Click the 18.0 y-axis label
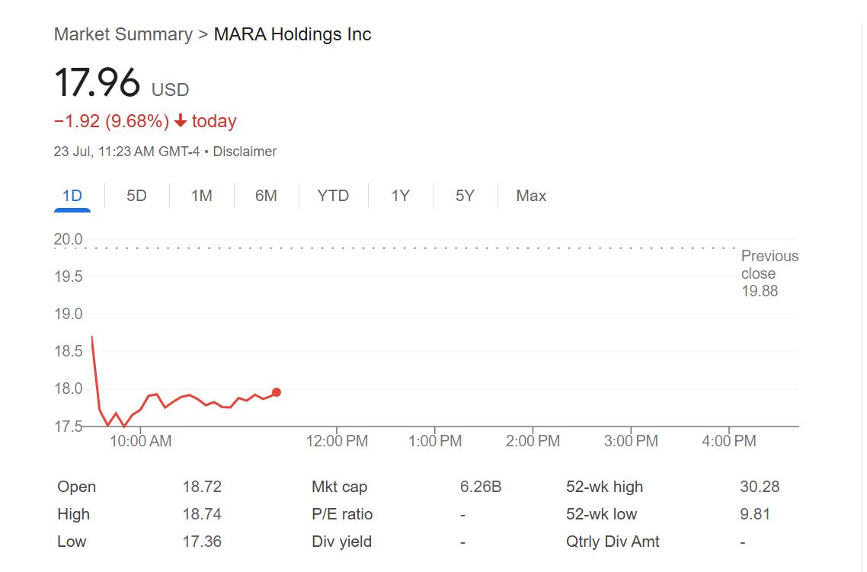 pyautogui.click(x=68, y=388)
